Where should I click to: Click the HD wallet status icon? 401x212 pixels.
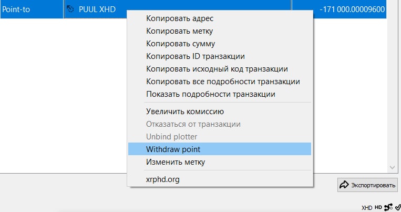pos(378,207)
